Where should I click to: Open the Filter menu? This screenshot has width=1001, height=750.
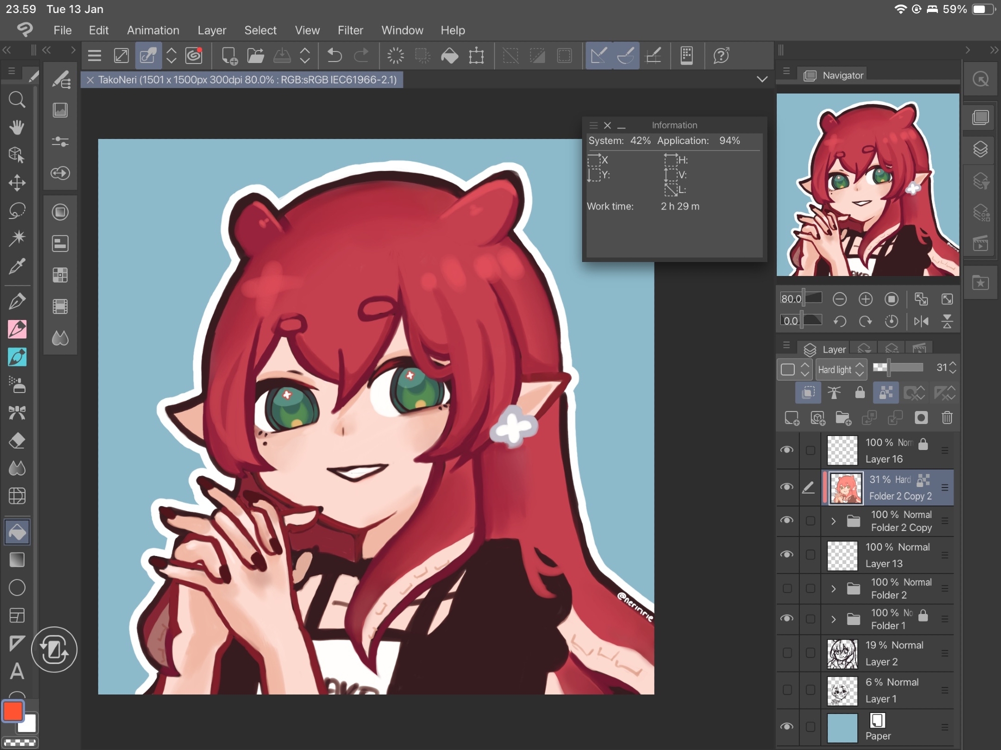coord(350,30)
